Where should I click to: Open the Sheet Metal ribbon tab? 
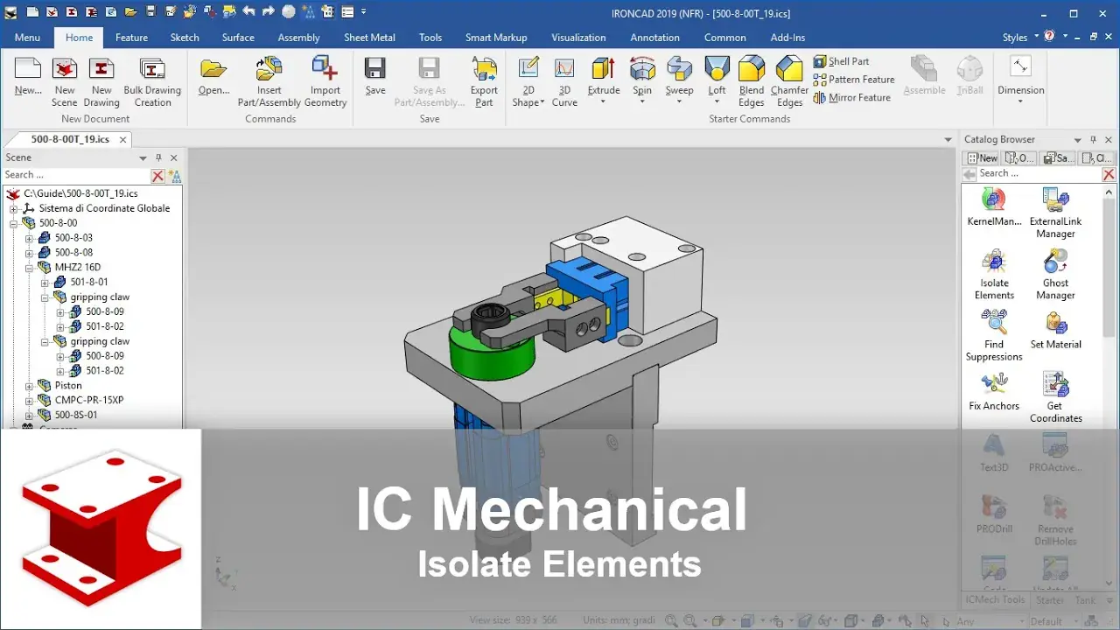point(369,38)
